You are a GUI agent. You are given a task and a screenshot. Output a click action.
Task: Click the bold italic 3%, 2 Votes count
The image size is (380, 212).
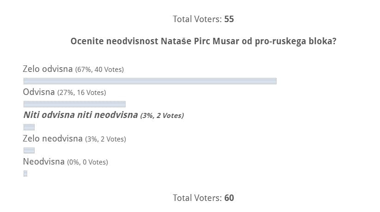point(162,116)
